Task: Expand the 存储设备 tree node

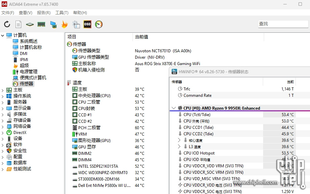Action: pyautogui.click(x=3, y=121)
